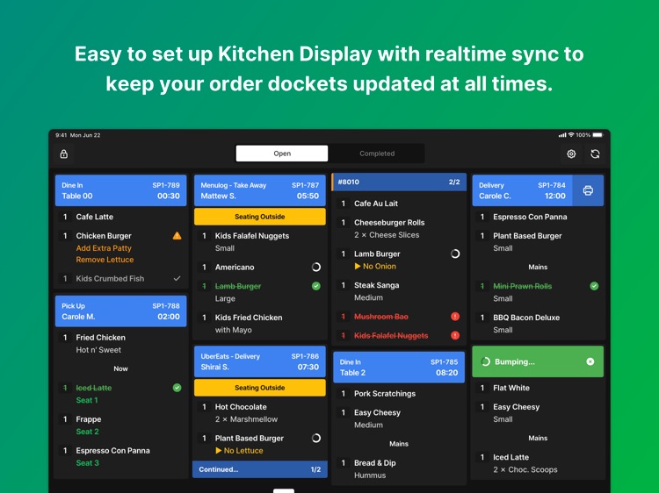
Task: Tap the cellular signal bars icon
Action: tap(562, 135)
